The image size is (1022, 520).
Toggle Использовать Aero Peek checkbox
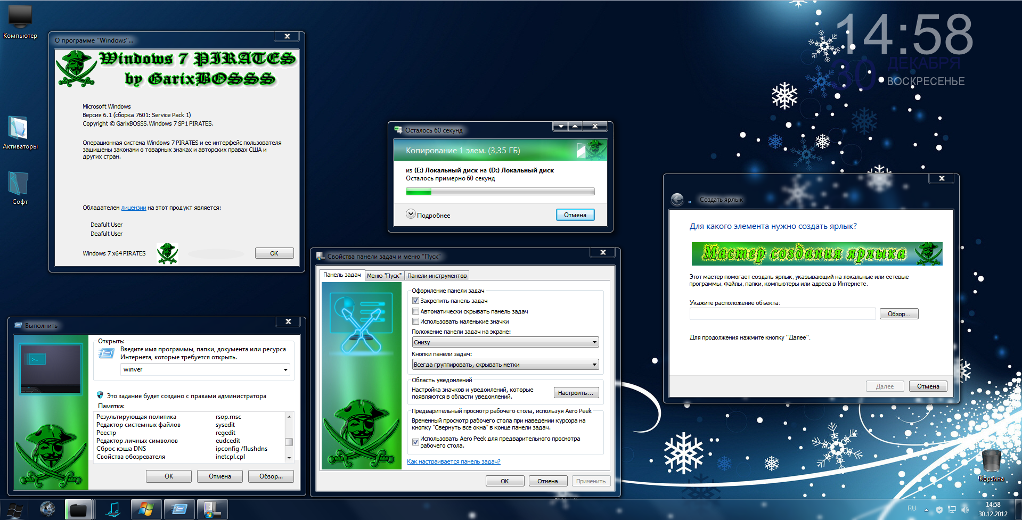[415, 442]
